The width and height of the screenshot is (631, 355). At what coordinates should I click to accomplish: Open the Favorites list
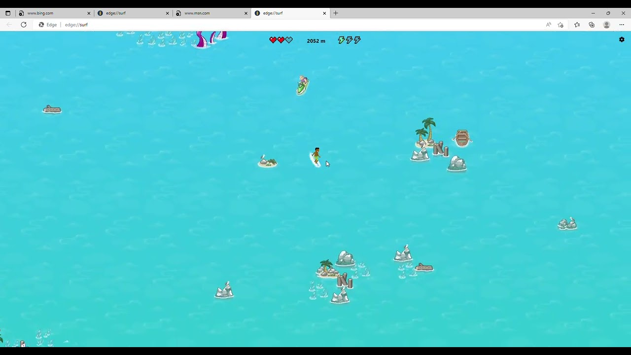coord(577,25)
